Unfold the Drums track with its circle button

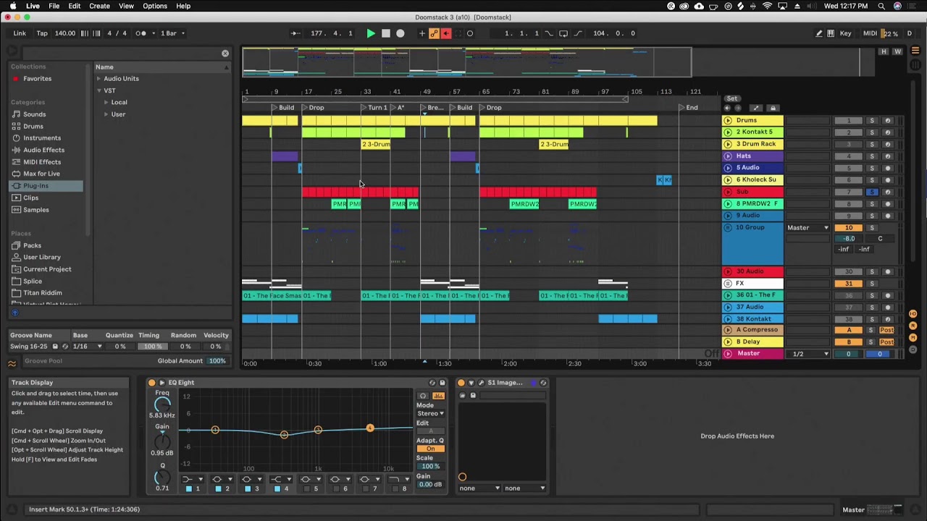[x=728, y=120]
